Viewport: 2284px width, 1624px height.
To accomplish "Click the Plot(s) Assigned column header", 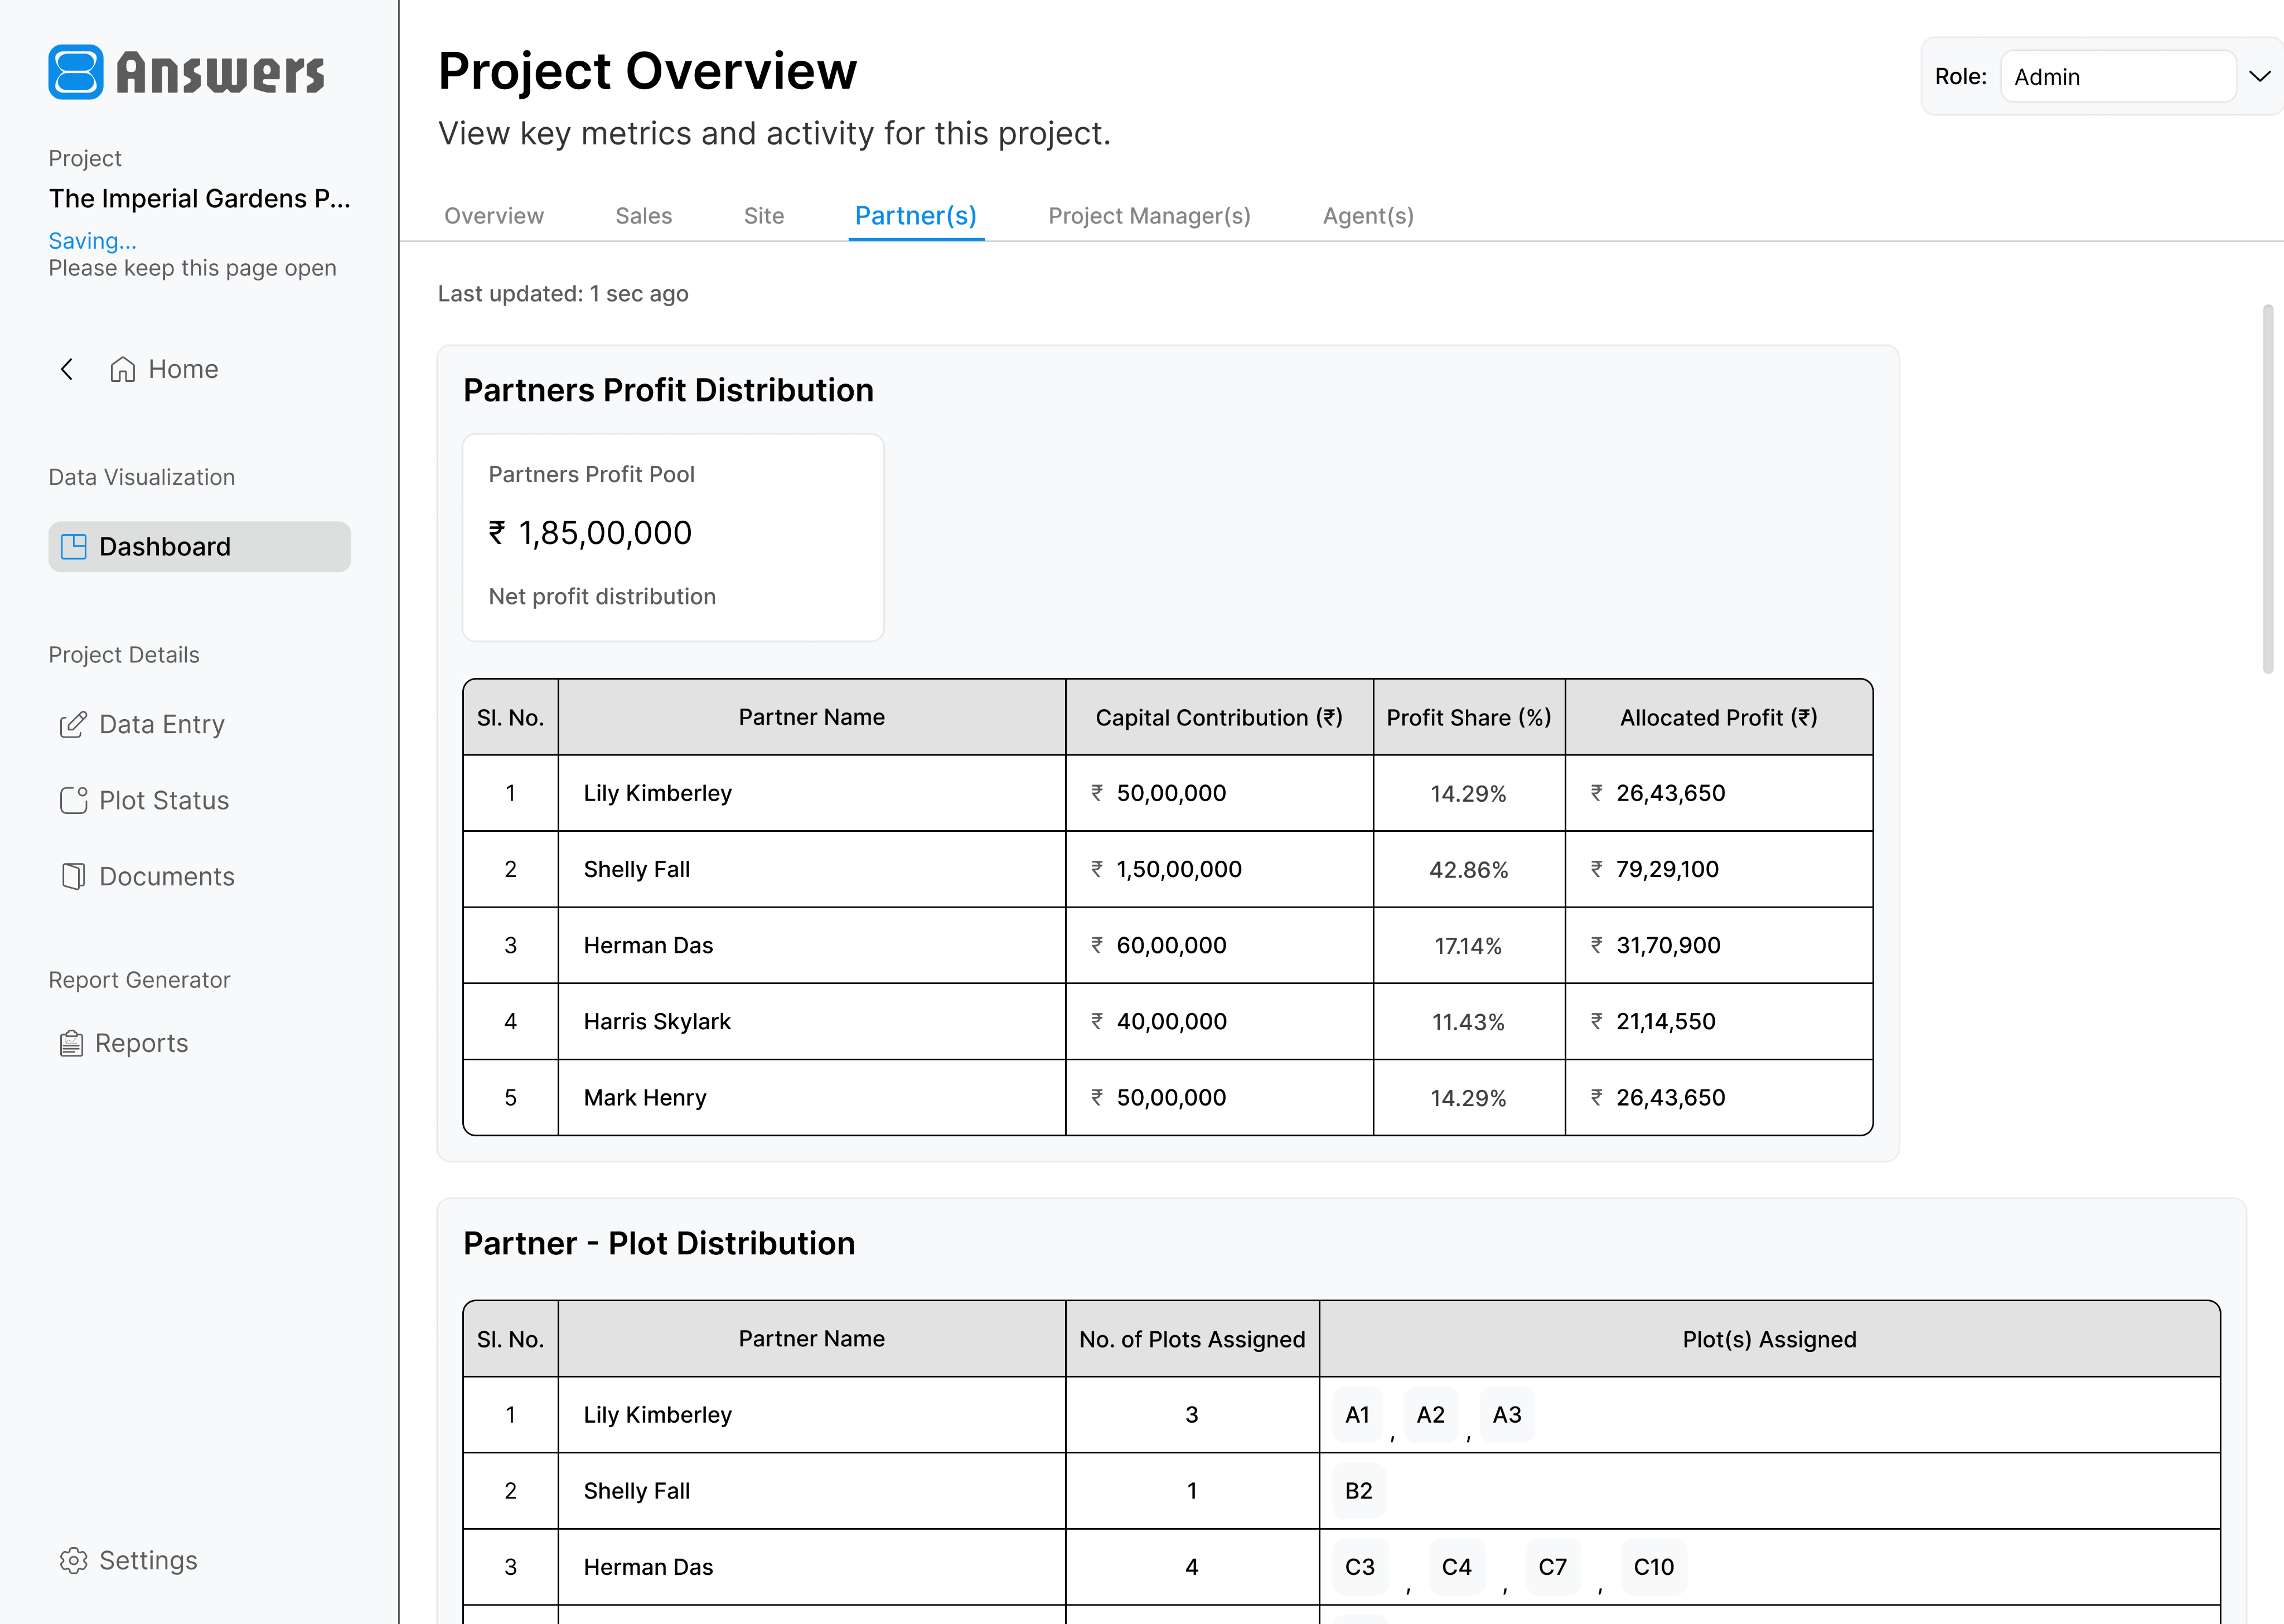I will coord(1769,1339).
